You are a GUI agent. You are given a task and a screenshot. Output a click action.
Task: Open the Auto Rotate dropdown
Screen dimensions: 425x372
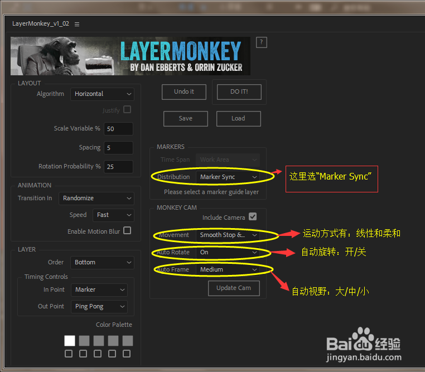pos(228,253)
